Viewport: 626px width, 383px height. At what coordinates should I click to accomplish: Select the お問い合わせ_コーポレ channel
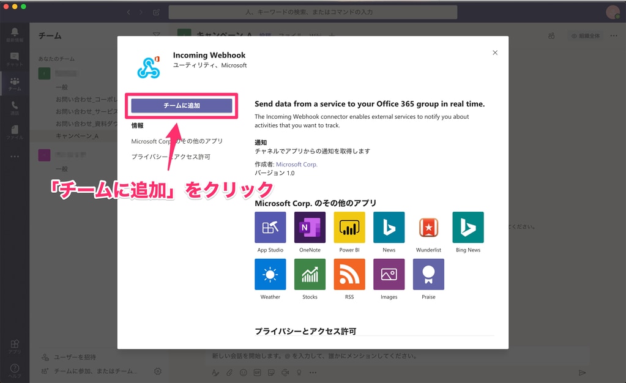click(86, 99)
